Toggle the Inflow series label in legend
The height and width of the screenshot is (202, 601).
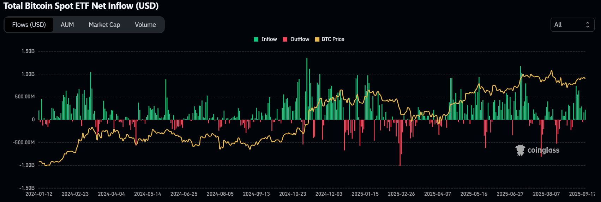(269, 39)
